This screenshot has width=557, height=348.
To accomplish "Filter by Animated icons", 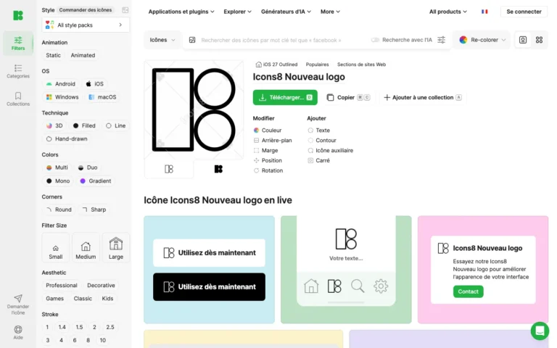I will point(83,55).
